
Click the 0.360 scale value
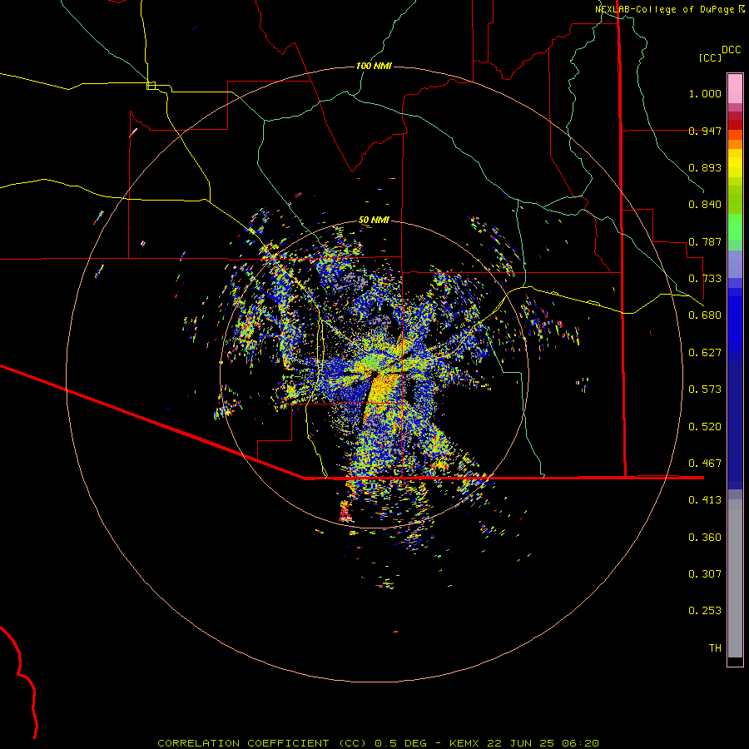click(705, 538)
